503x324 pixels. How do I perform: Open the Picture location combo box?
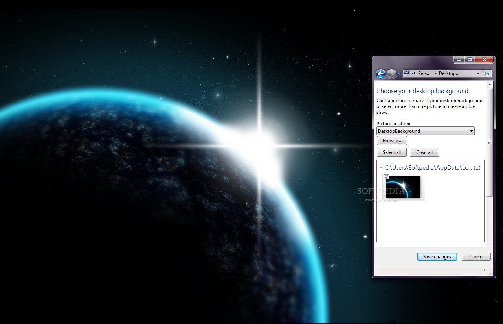[x=425, y=131]
